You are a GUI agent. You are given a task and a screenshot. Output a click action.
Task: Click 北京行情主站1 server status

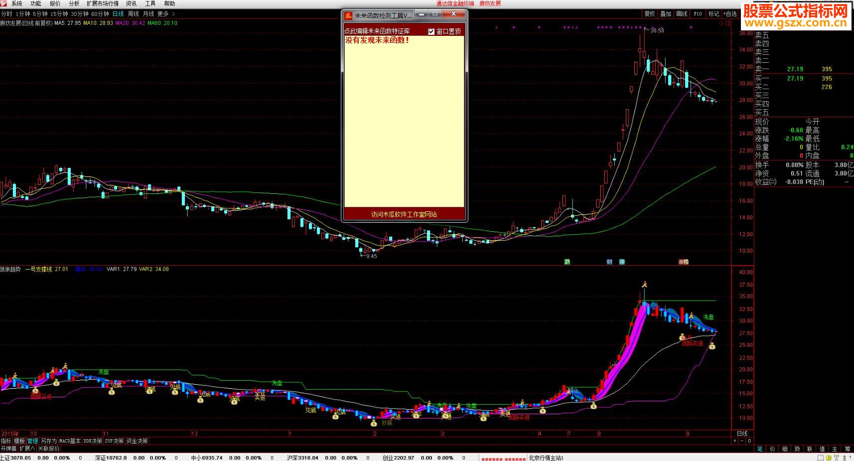pyautogui.click(x=546, y=458)
